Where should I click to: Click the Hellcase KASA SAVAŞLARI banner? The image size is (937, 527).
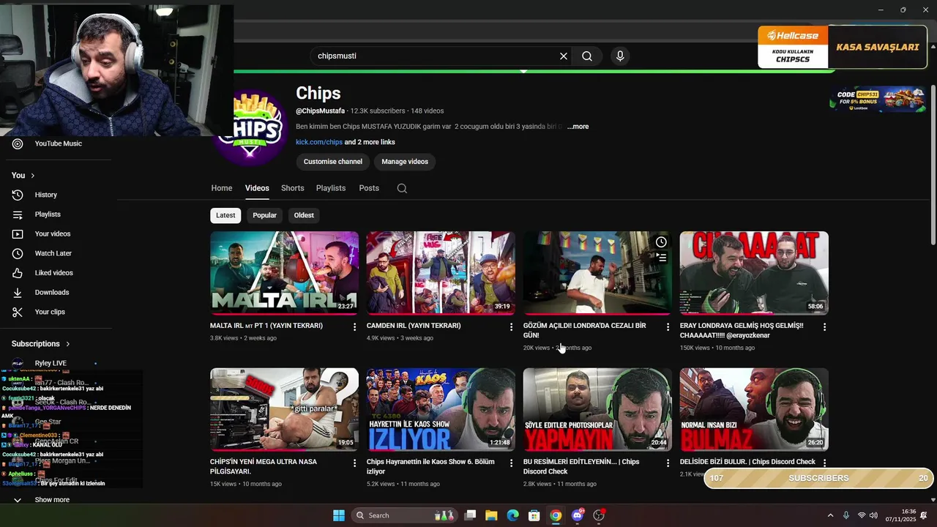842,47
